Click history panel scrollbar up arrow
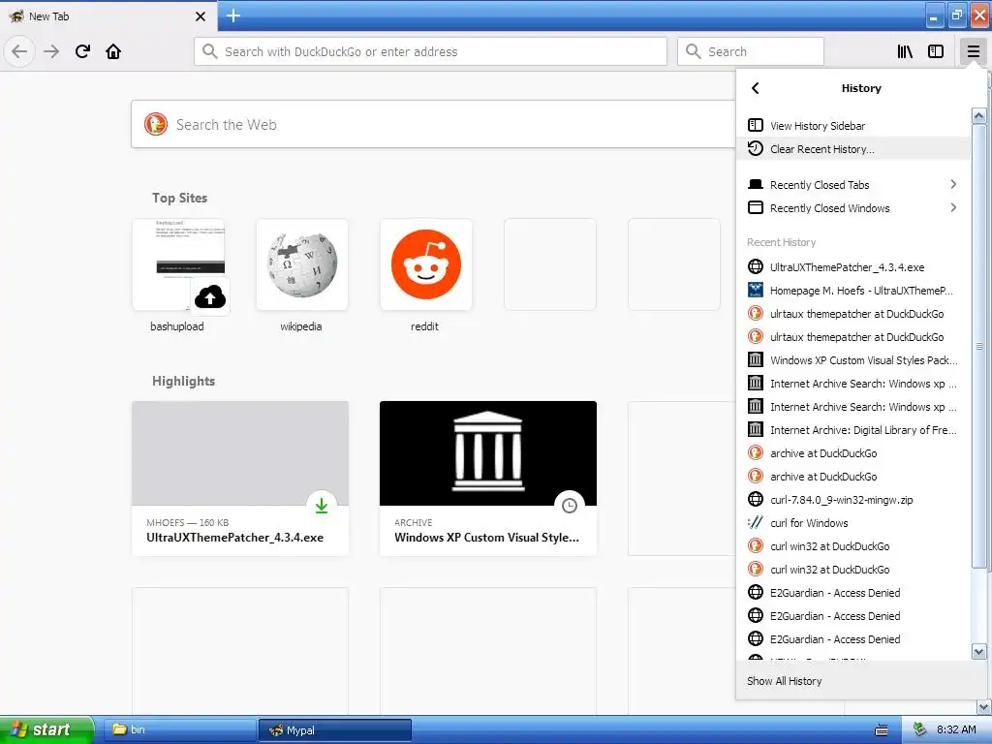Image resolution: width=992 pixels, height=744 pixels. [978, 116]
